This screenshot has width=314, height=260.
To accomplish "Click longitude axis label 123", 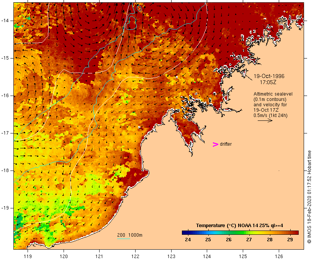I will (171, 256).
